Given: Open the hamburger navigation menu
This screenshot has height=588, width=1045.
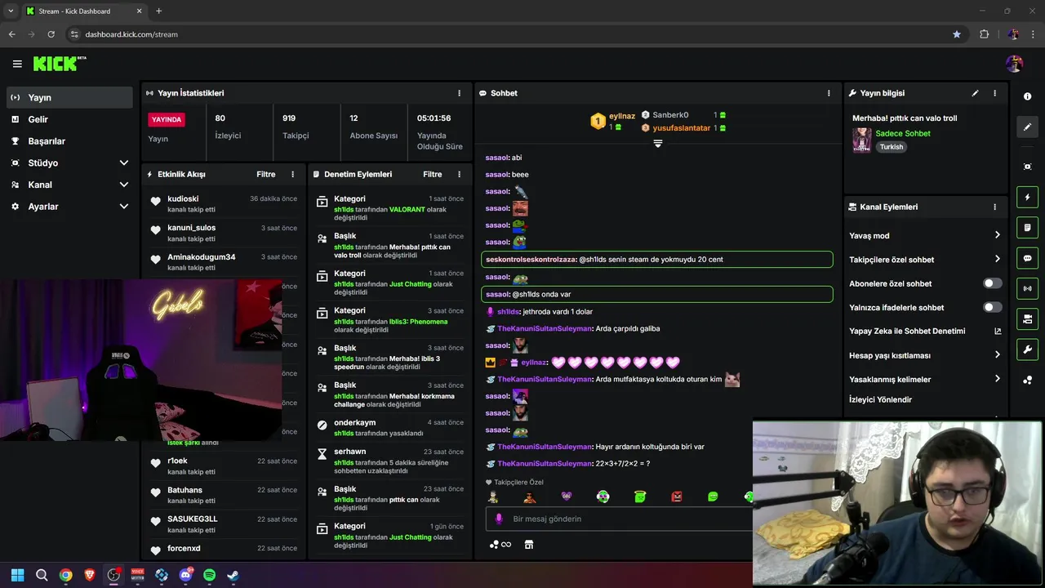Looking at the screenshot, I should [17, 64].
